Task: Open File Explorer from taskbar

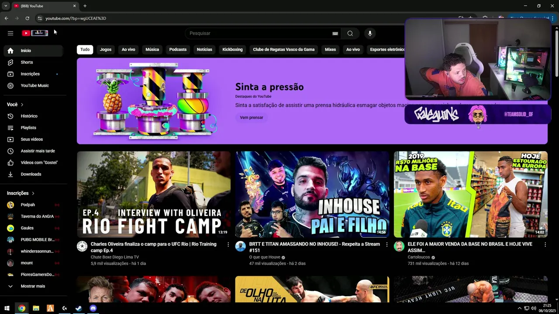Action: [36, 308]
